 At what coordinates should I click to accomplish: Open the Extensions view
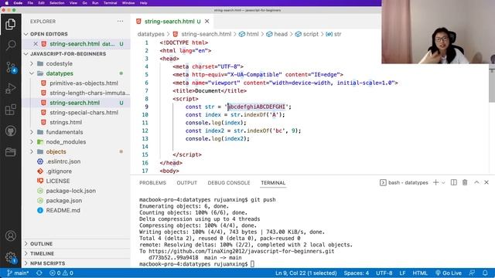coord(10,110)
